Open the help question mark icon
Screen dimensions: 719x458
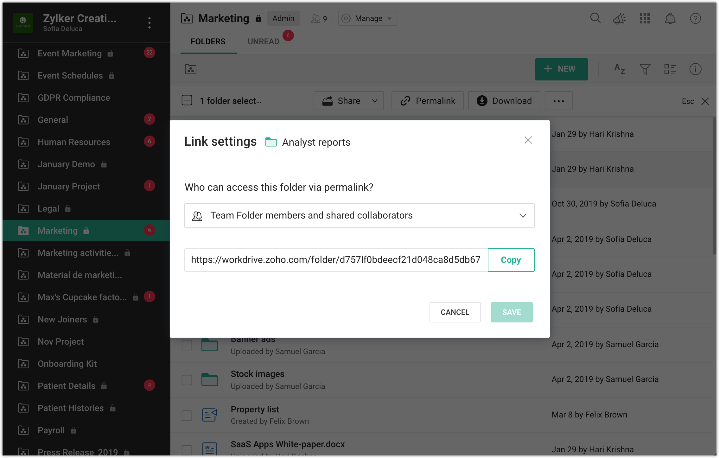pos(695,18)
